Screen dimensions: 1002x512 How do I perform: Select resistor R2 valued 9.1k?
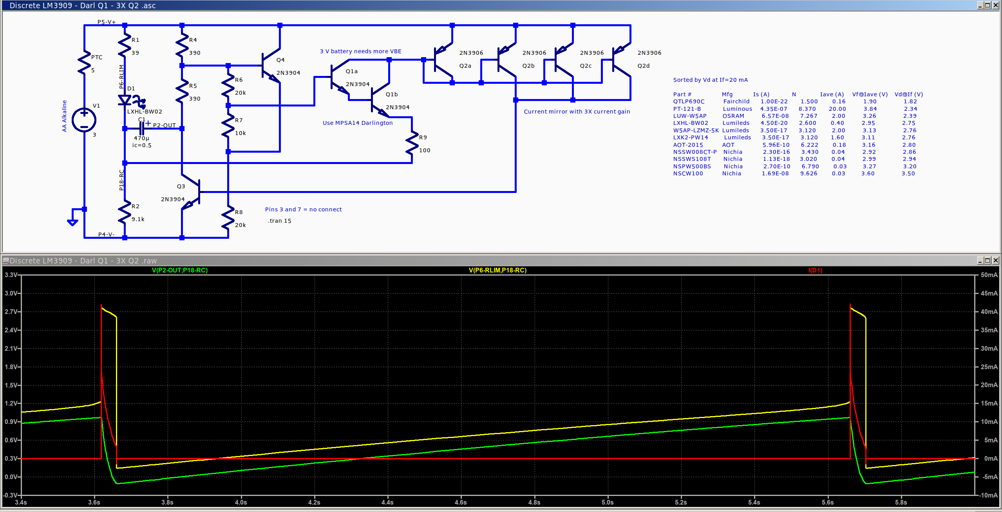[125, 211]
